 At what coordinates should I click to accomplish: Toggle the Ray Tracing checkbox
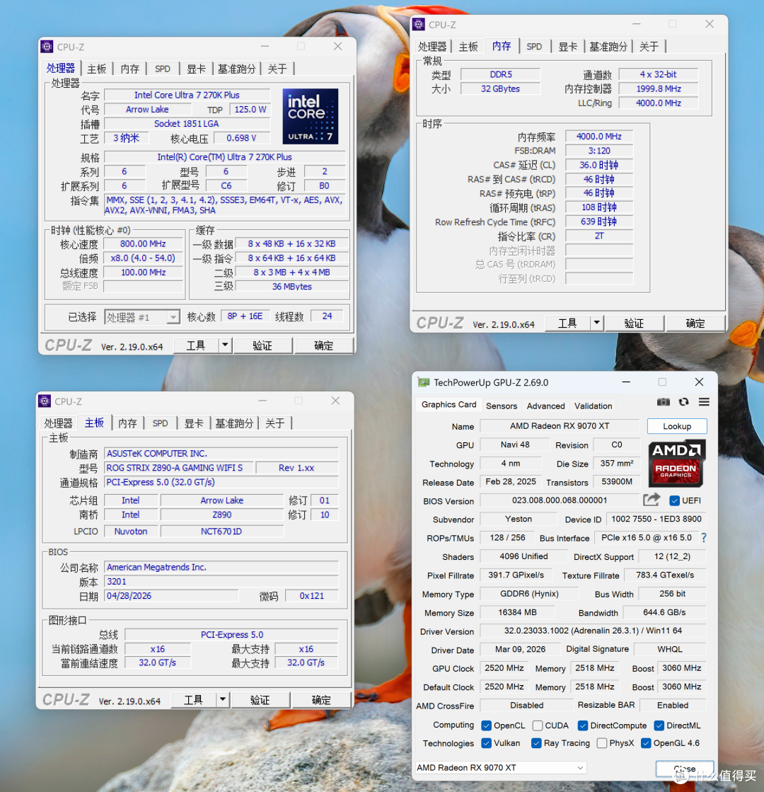click(536, 743)
